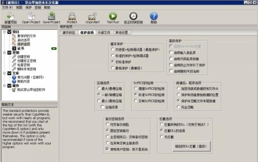258x162 pixels.
Task: Select 删除本地密钥 in project tree
Action: [26, 69]
